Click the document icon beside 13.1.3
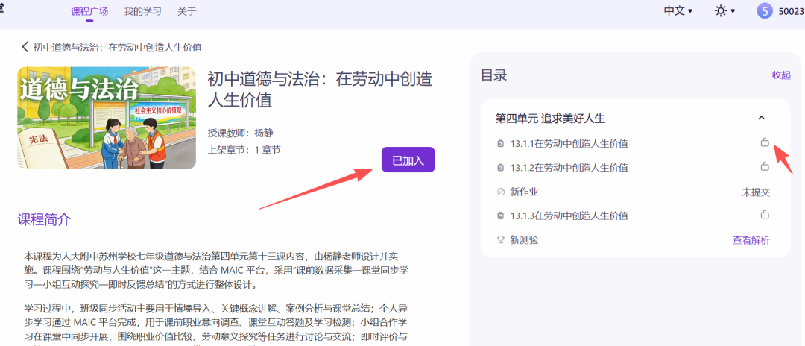This screenshot has height=346, width=805. 501,216
